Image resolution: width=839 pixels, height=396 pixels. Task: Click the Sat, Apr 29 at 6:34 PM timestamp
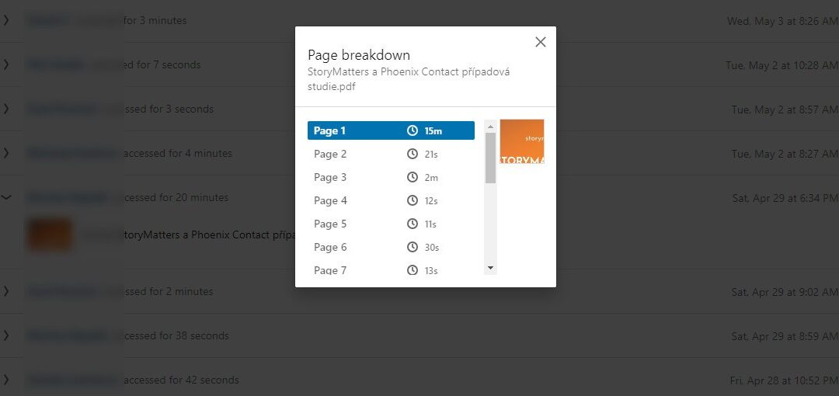[x=785, y=198]
